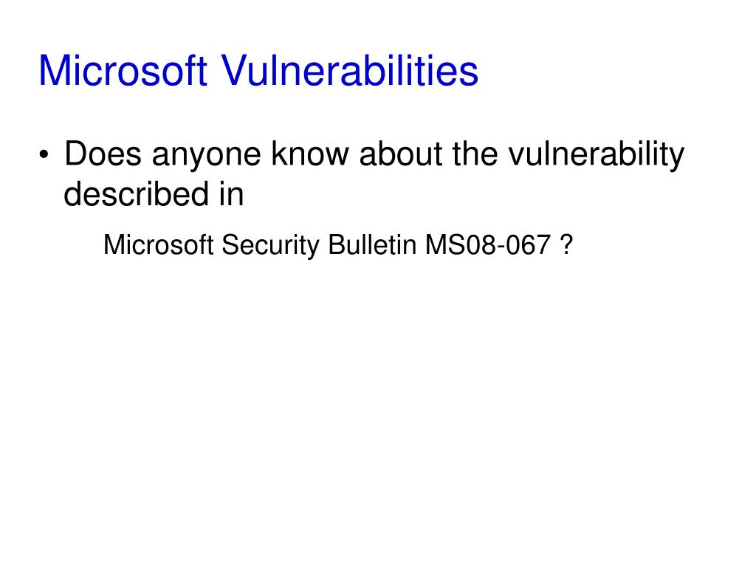Click the word "Security" in the sub-line

coord(270,246)
